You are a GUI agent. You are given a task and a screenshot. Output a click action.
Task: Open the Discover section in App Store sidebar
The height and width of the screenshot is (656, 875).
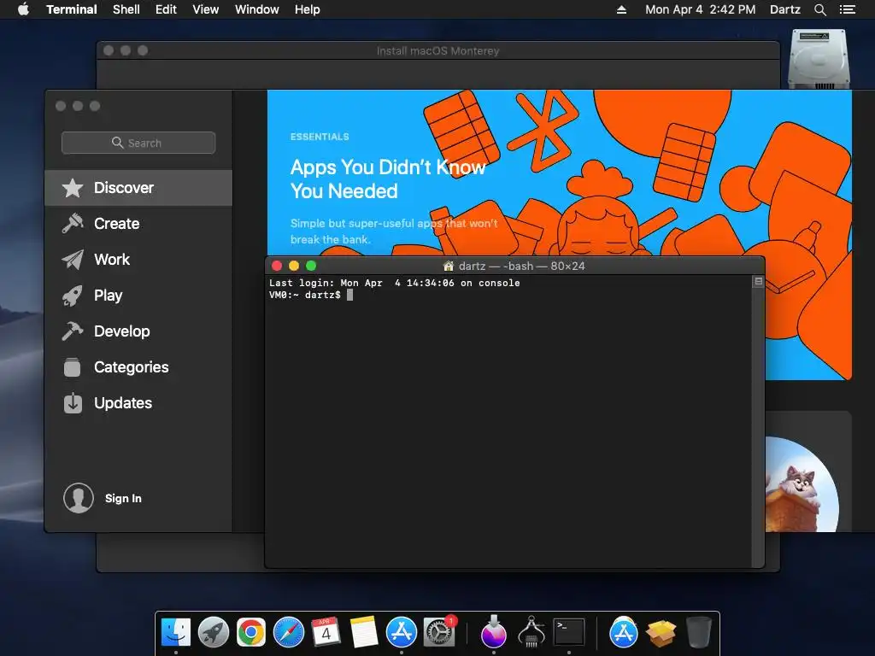[x=138, y=188]
